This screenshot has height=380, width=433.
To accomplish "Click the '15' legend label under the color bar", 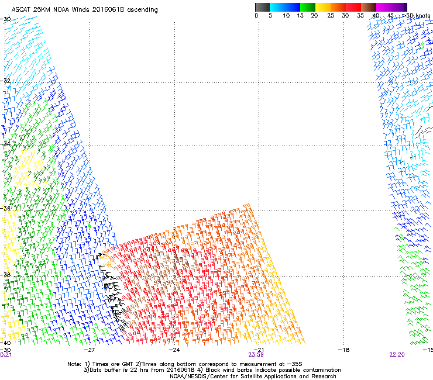I will click(300, 16).
